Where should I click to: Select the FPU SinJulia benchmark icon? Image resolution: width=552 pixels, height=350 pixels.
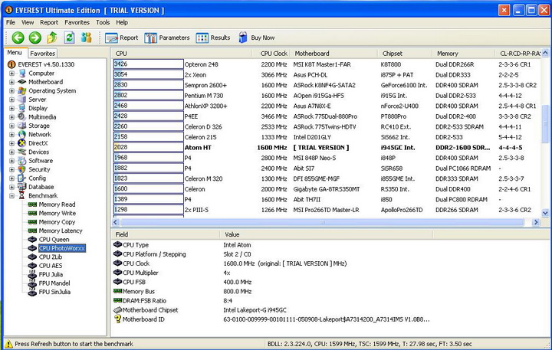click(x=32, y=292)
